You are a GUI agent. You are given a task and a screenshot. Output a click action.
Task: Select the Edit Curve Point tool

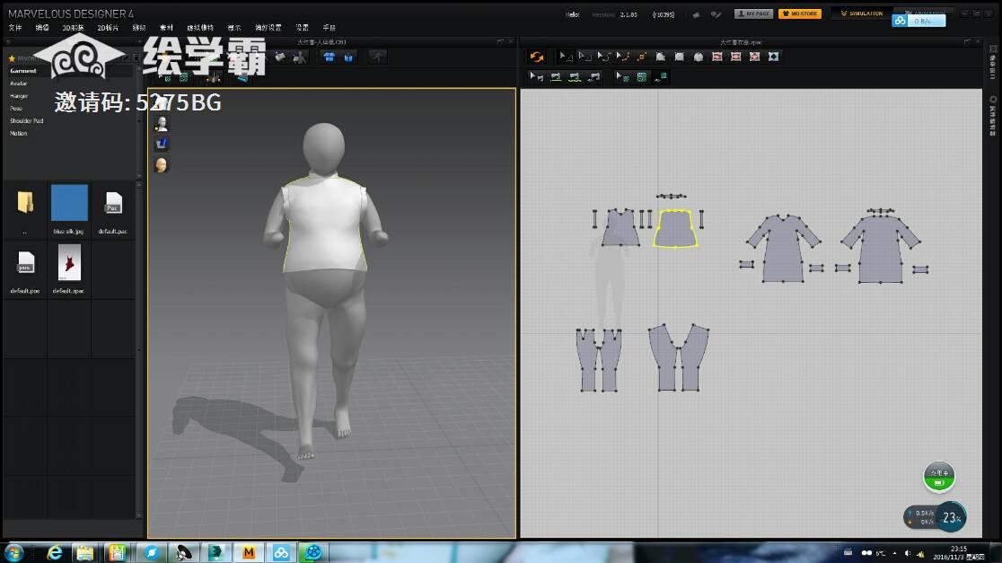coord(622,57)
